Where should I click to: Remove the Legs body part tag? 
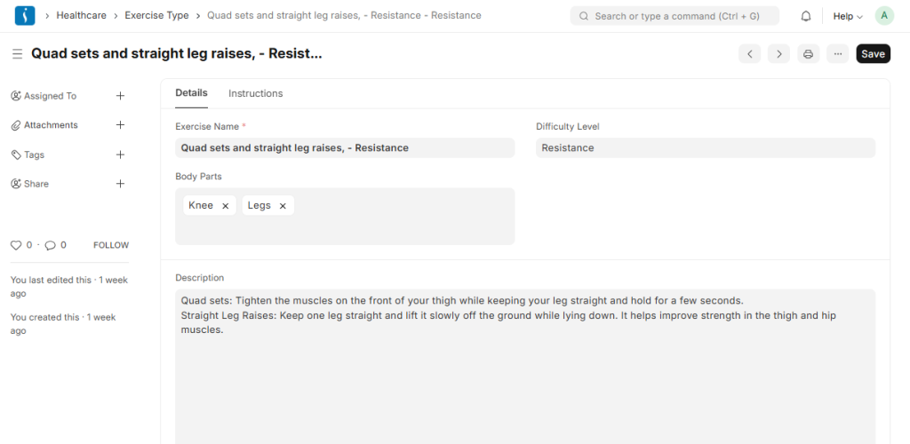[x=283, y=206]
